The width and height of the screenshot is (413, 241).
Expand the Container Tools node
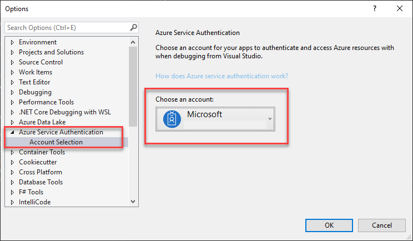(13, 152)
